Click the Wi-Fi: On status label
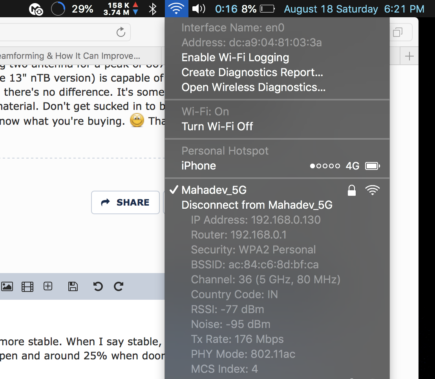Viewport: 435px width, 379px height. tap(205, 112)
